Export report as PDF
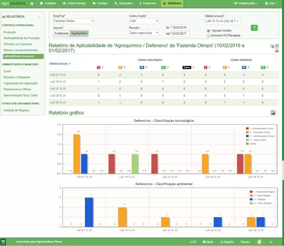Viewport: 284px width, 246px height. point(277,50)
